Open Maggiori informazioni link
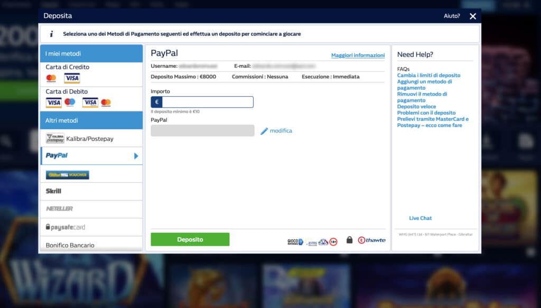 (358, 56)
